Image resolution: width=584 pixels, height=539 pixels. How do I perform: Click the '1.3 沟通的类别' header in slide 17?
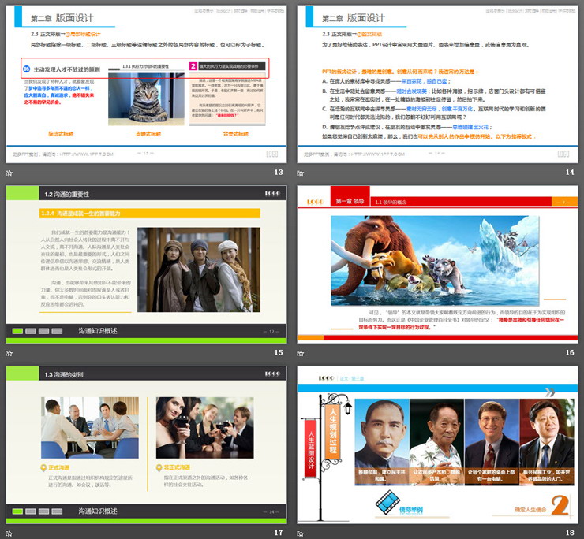pyautogui.click(x=64, y=374)
